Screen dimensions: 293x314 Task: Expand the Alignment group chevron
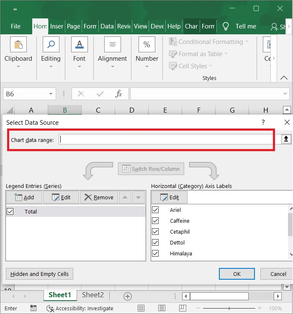112,66
